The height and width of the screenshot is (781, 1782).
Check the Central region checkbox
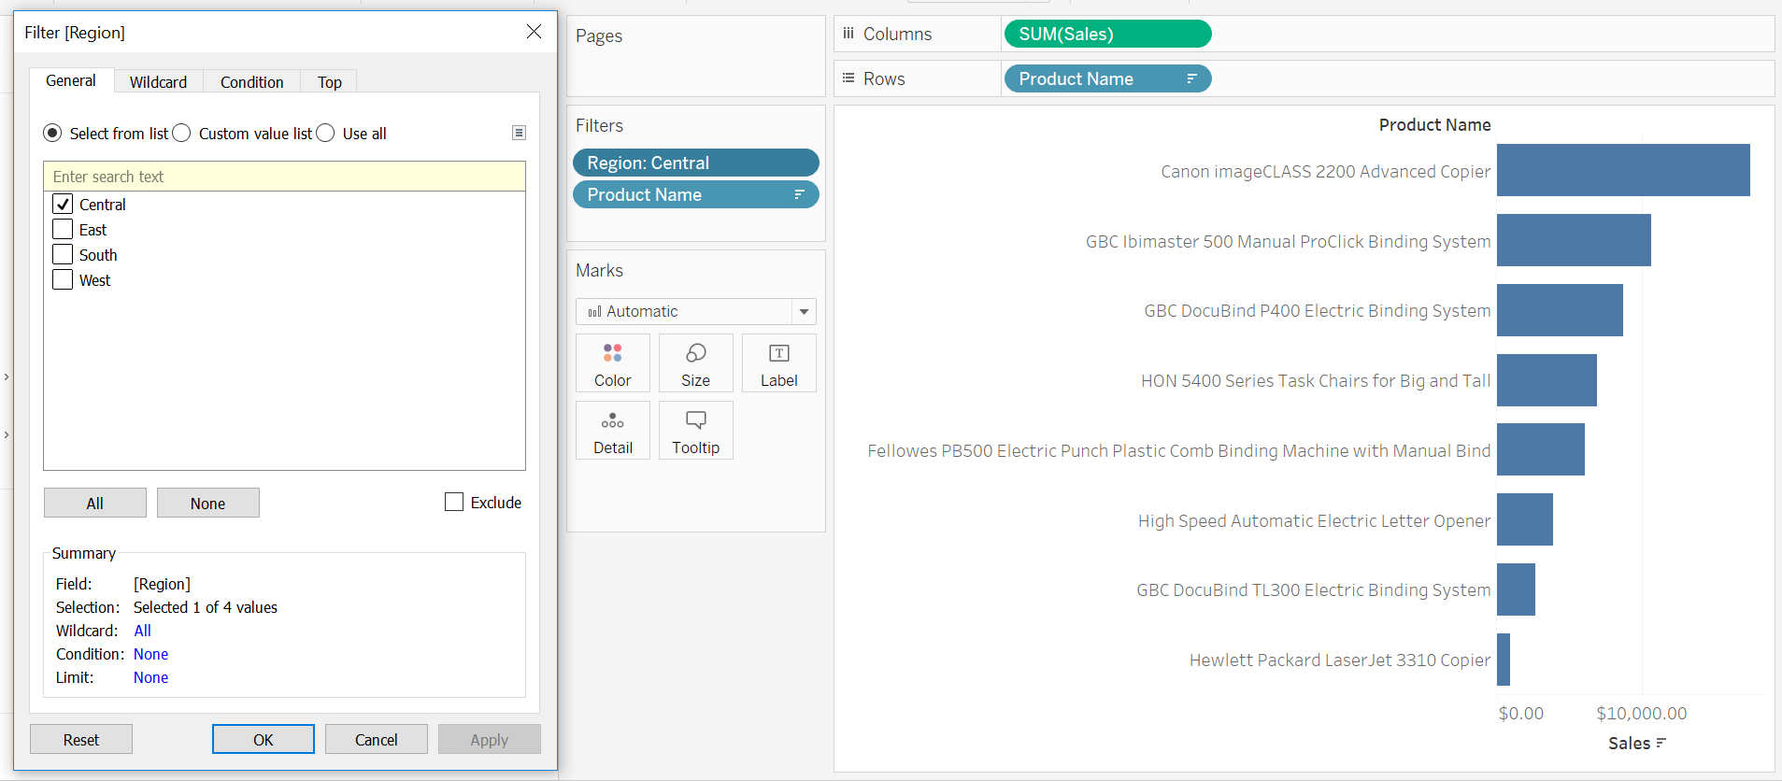(63, 204)
